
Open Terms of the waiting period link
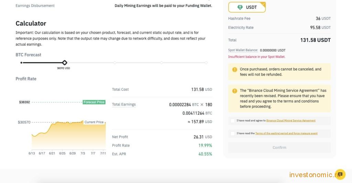pyautogui.click(x=286, y=134)
